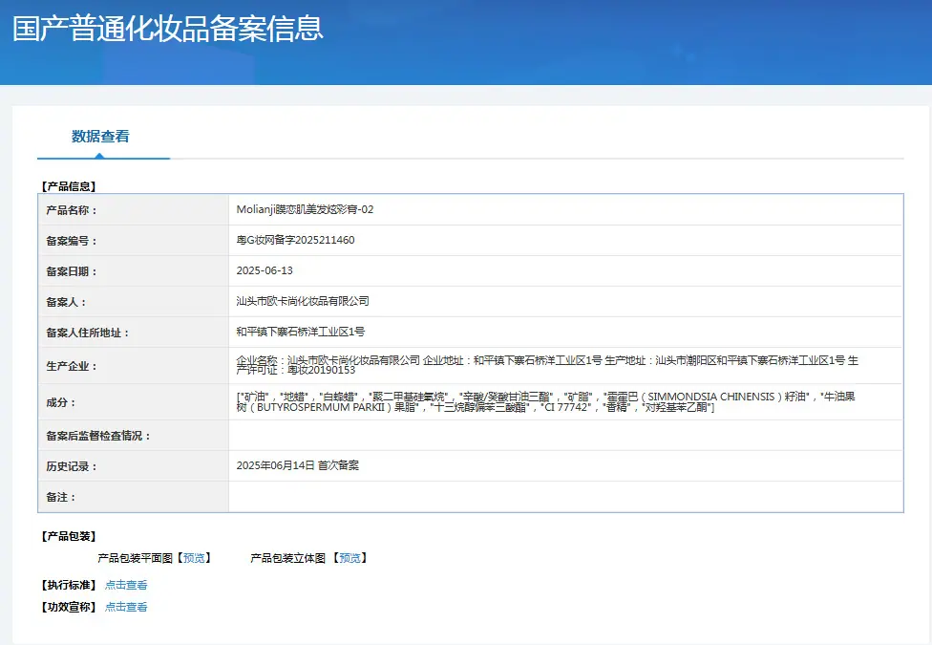Image resolution: width=932 pixels, height=645 pixels.
Task: Click 点击查看 next to 功效宣称
Action: coord(126,607)
